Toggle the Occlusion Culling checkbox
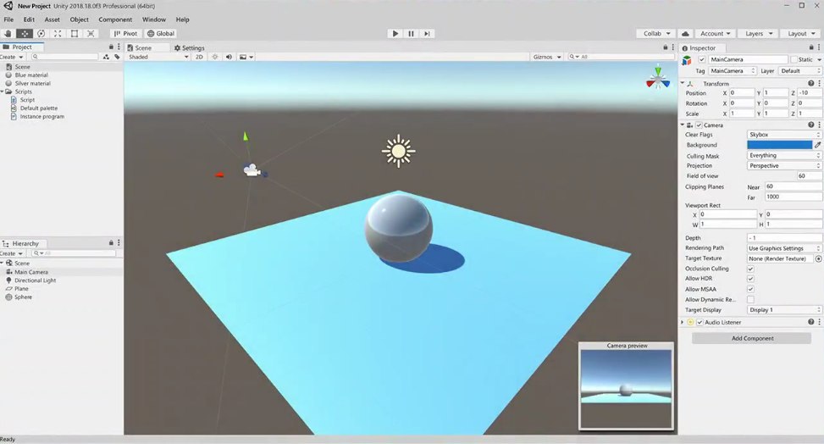Image resolution: width=824 pixels, height=444 pixels. point(750,269)
